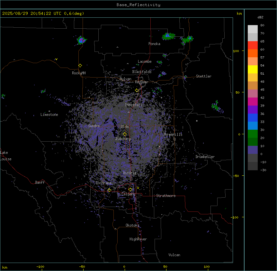
Task: Click the Drumheller city label
Action: (x=205, y=157)
